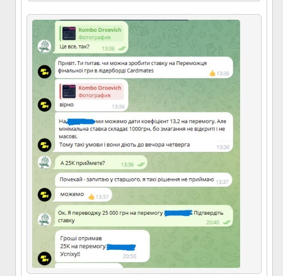Click the double-check mark on 'А 25К приймете?'
The width and height of the screenshot is (283, 276).
point(141,165)
